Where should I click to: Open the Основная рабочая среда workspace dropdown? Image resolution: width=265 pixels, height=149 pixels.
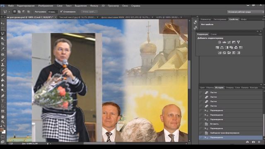(x=245, y=12)
